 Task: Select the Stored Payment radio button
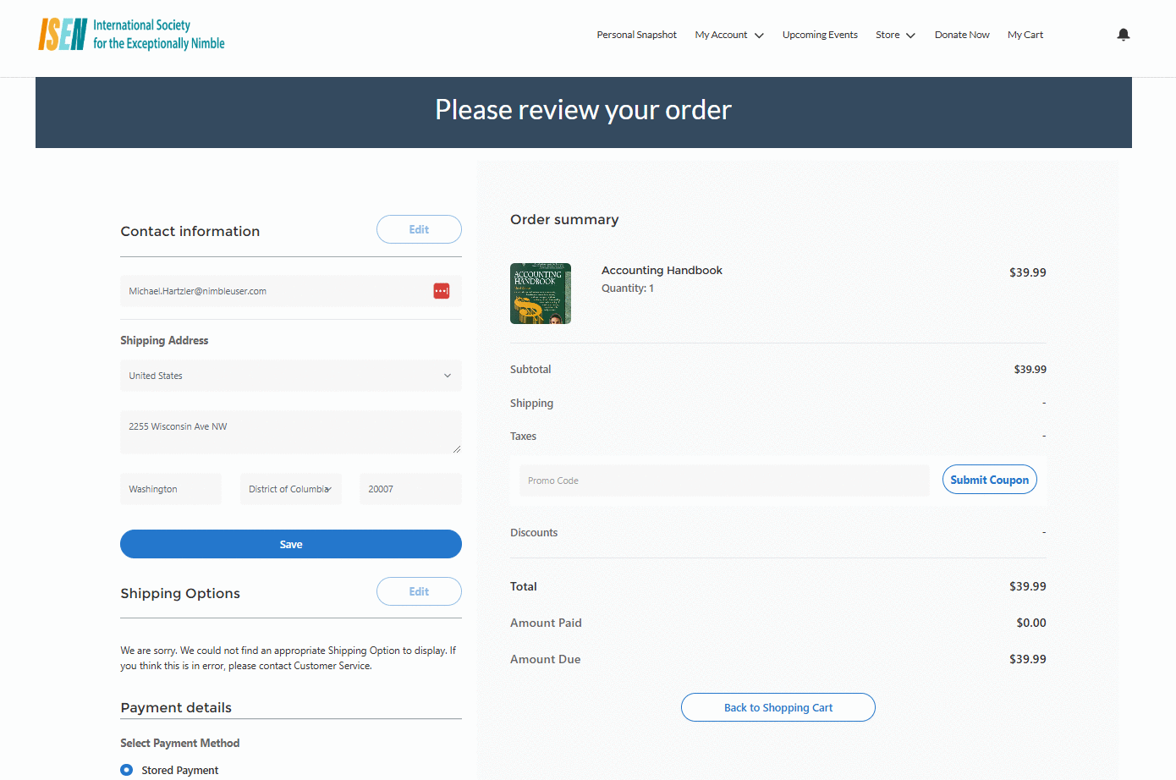(127, 770)
